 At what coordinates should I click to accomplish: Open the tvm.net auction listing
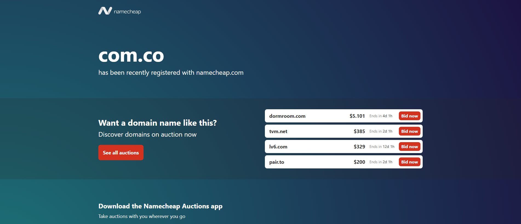point(278,131)
